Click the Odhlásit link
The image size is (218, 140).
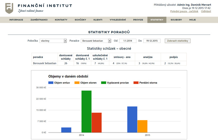(206, 11)
